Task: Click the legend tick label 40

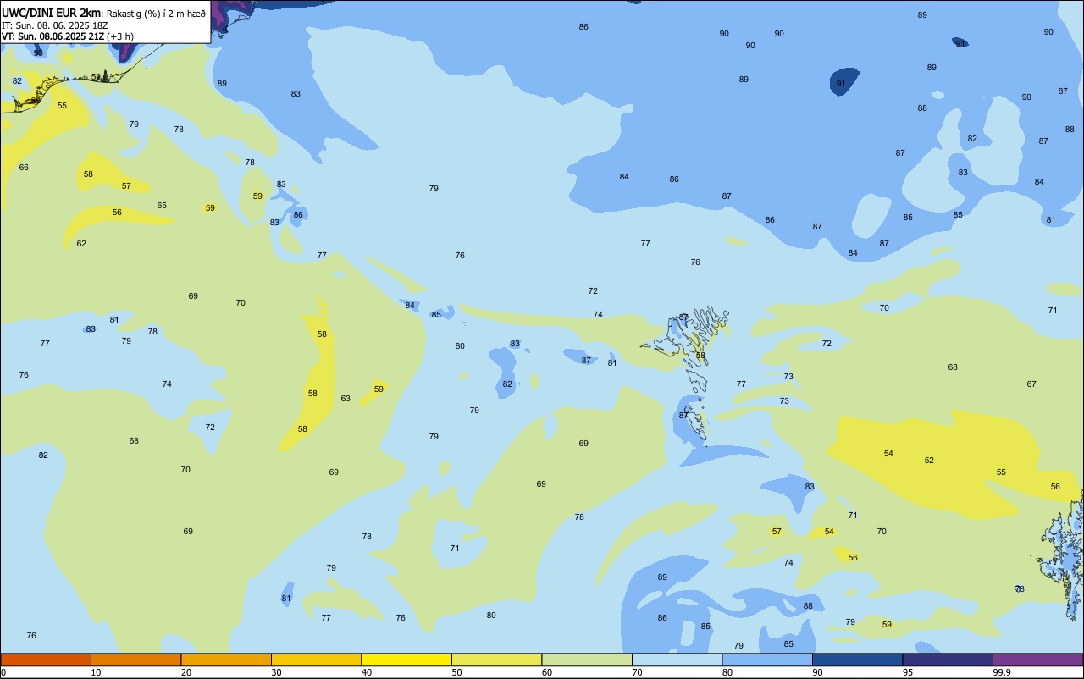Action: coord(367,672)
